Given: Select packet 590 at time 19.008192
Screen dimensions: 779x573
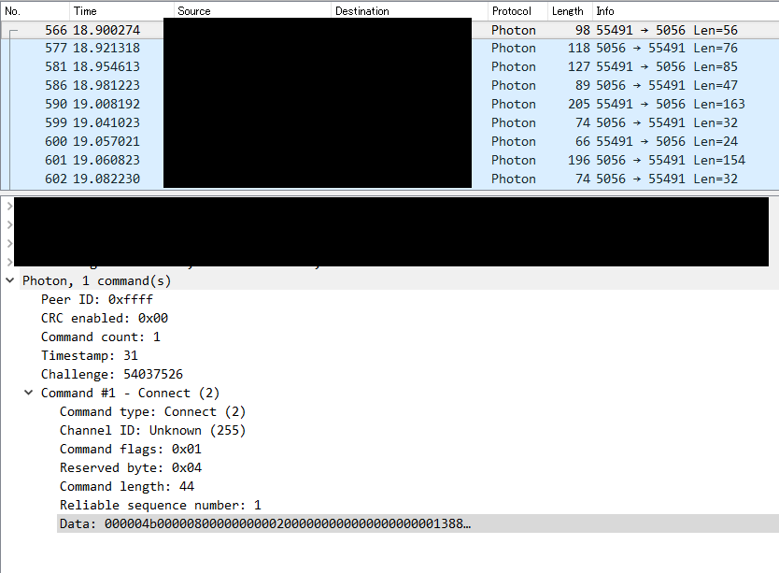Looking at the screenshot, I should (389, 104).
